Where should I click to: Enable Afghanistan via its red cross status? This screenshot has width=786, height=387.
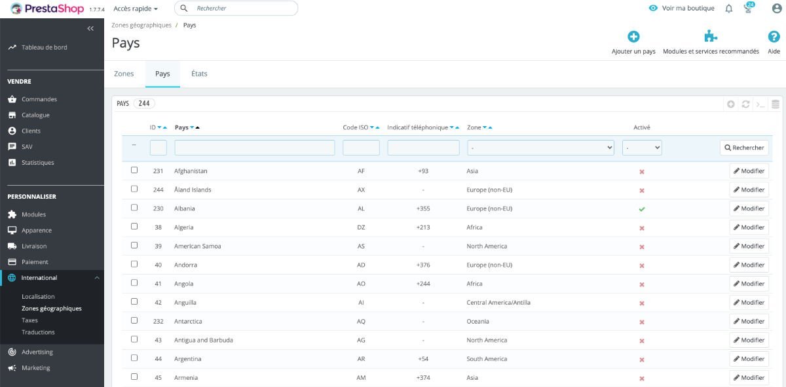tap(642, 171)
